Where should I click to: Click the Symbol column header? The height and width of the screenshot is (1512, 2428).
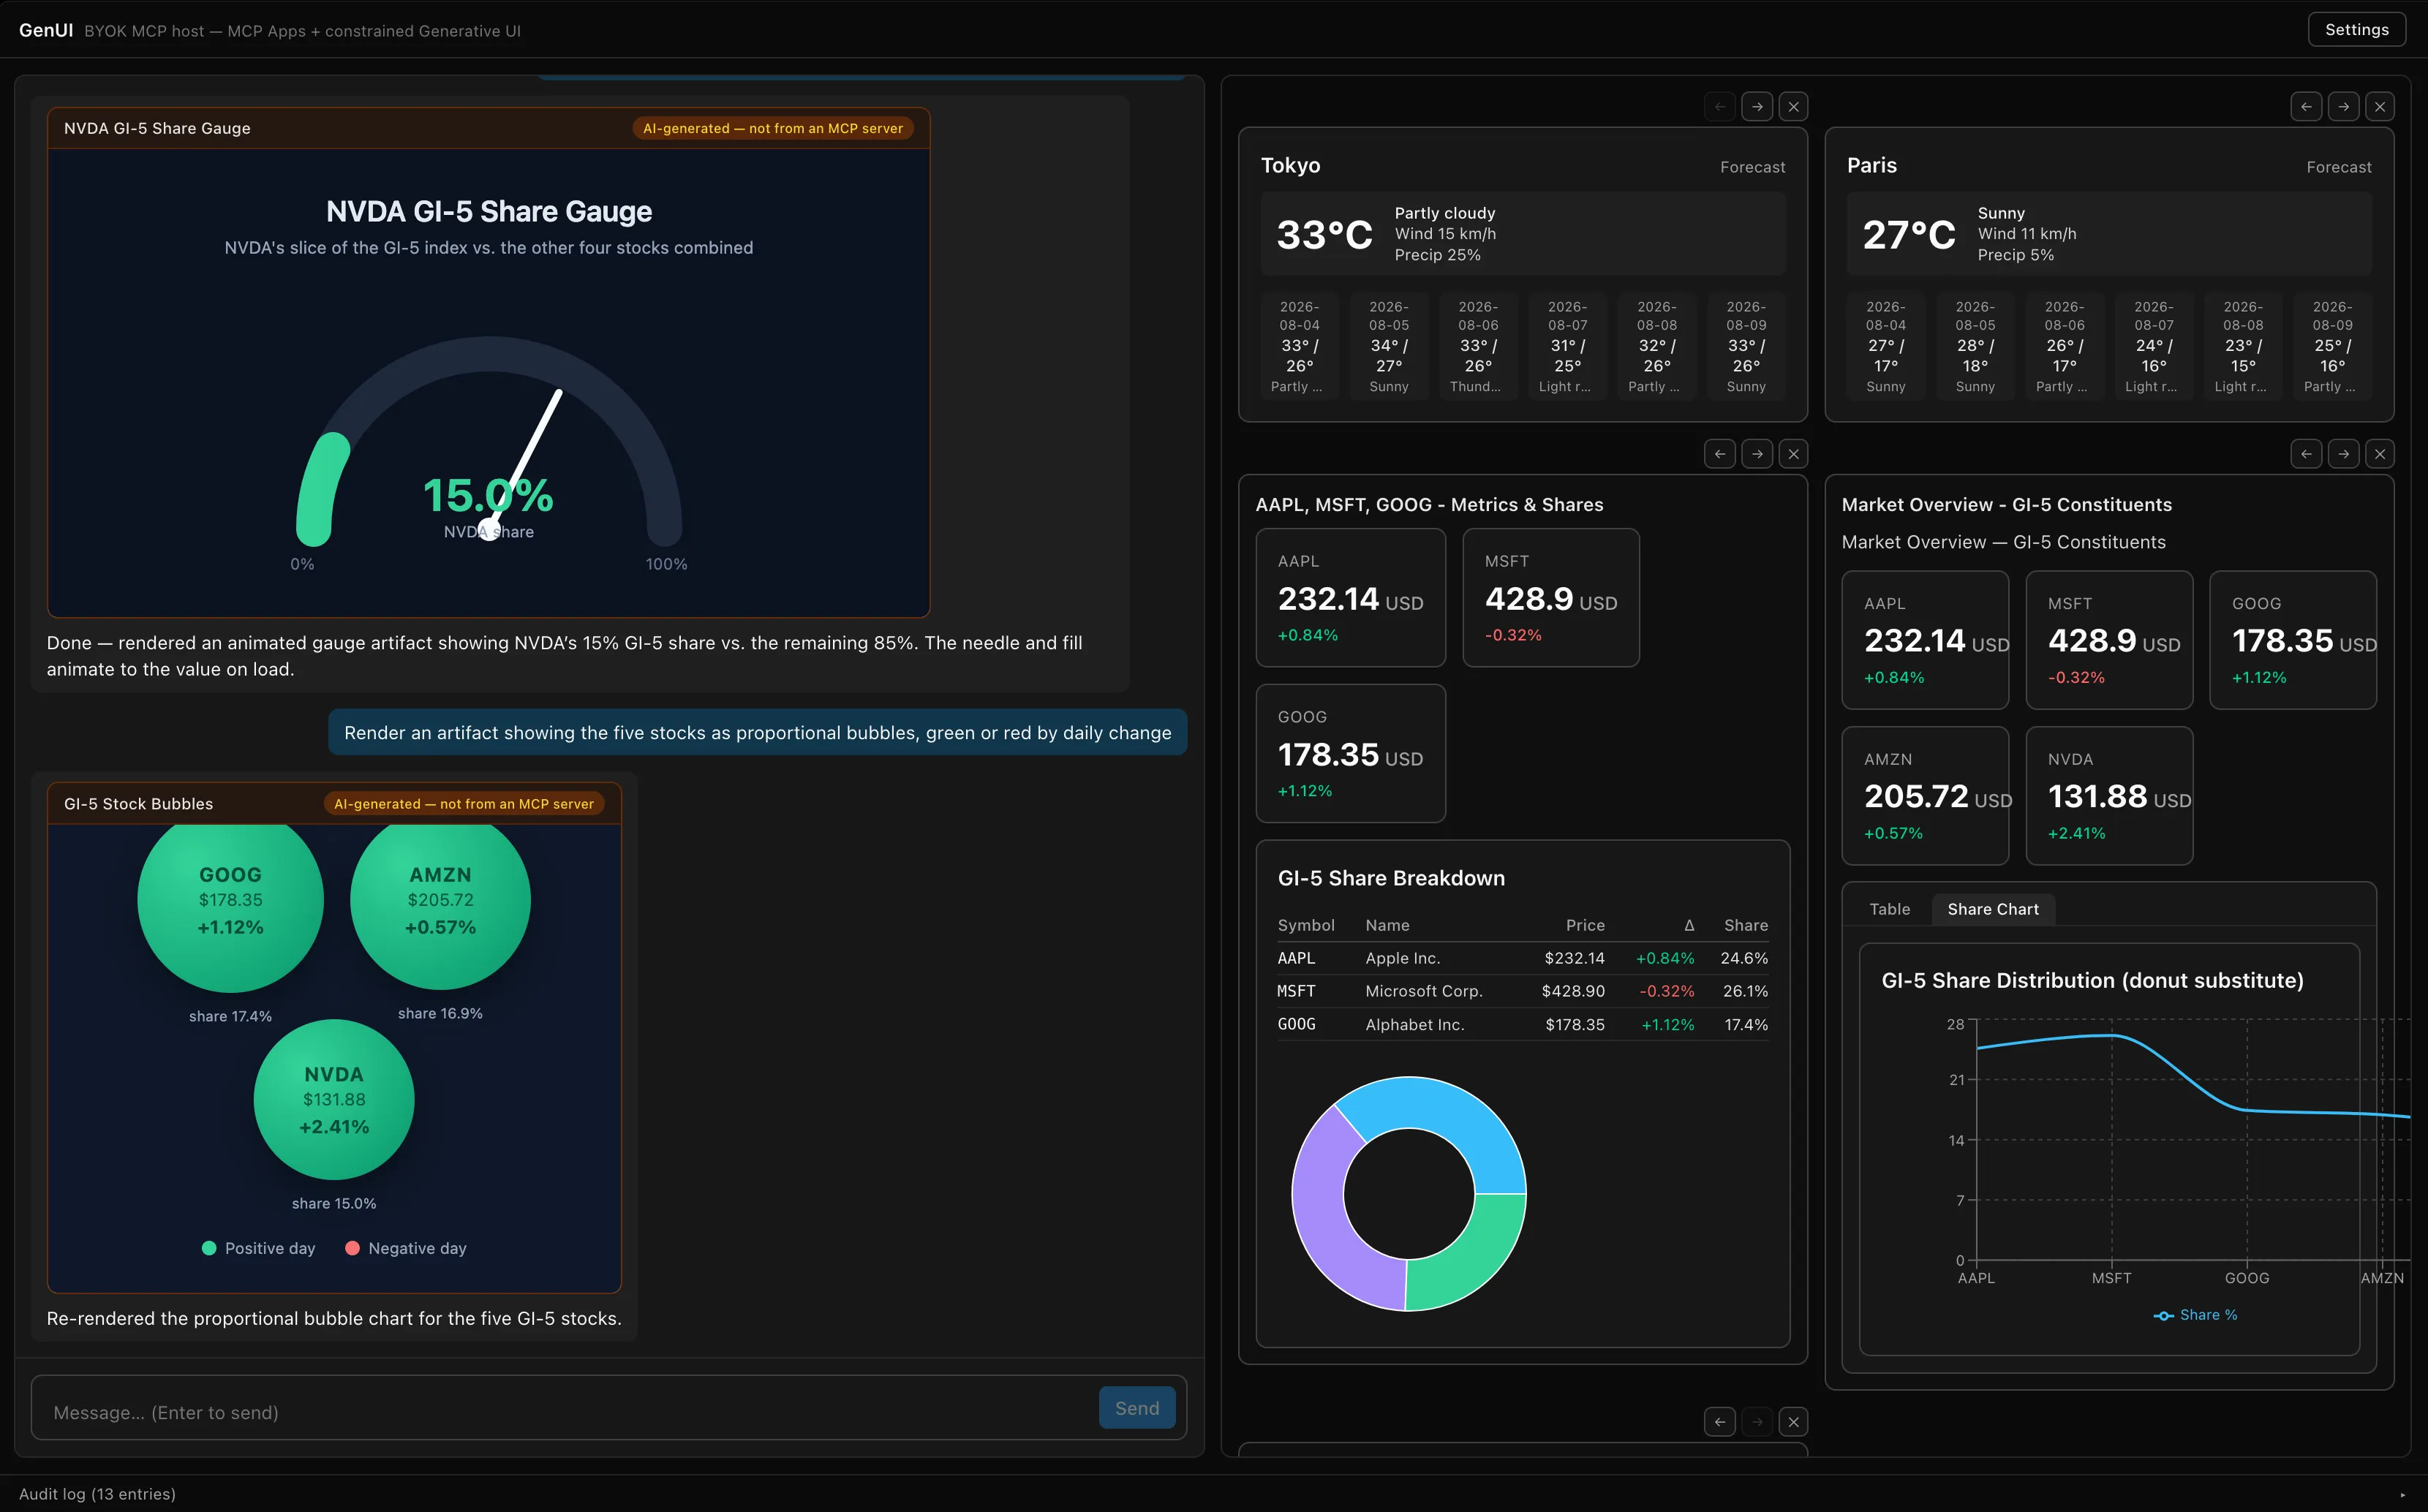1306,925
